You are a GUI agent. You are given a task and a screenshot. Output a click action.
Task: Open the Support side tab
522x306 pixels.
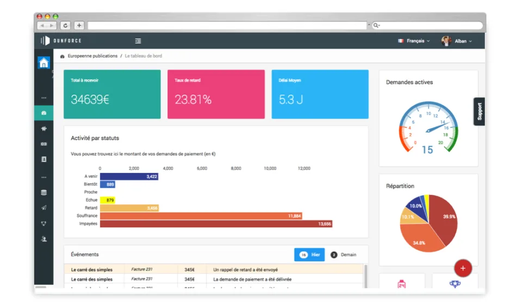(479, 111)
